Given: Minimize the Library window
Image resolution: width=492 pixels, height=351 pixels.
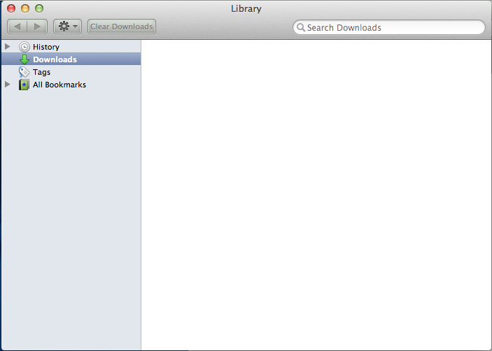Looking at the screenshot, I should [25, 8].
